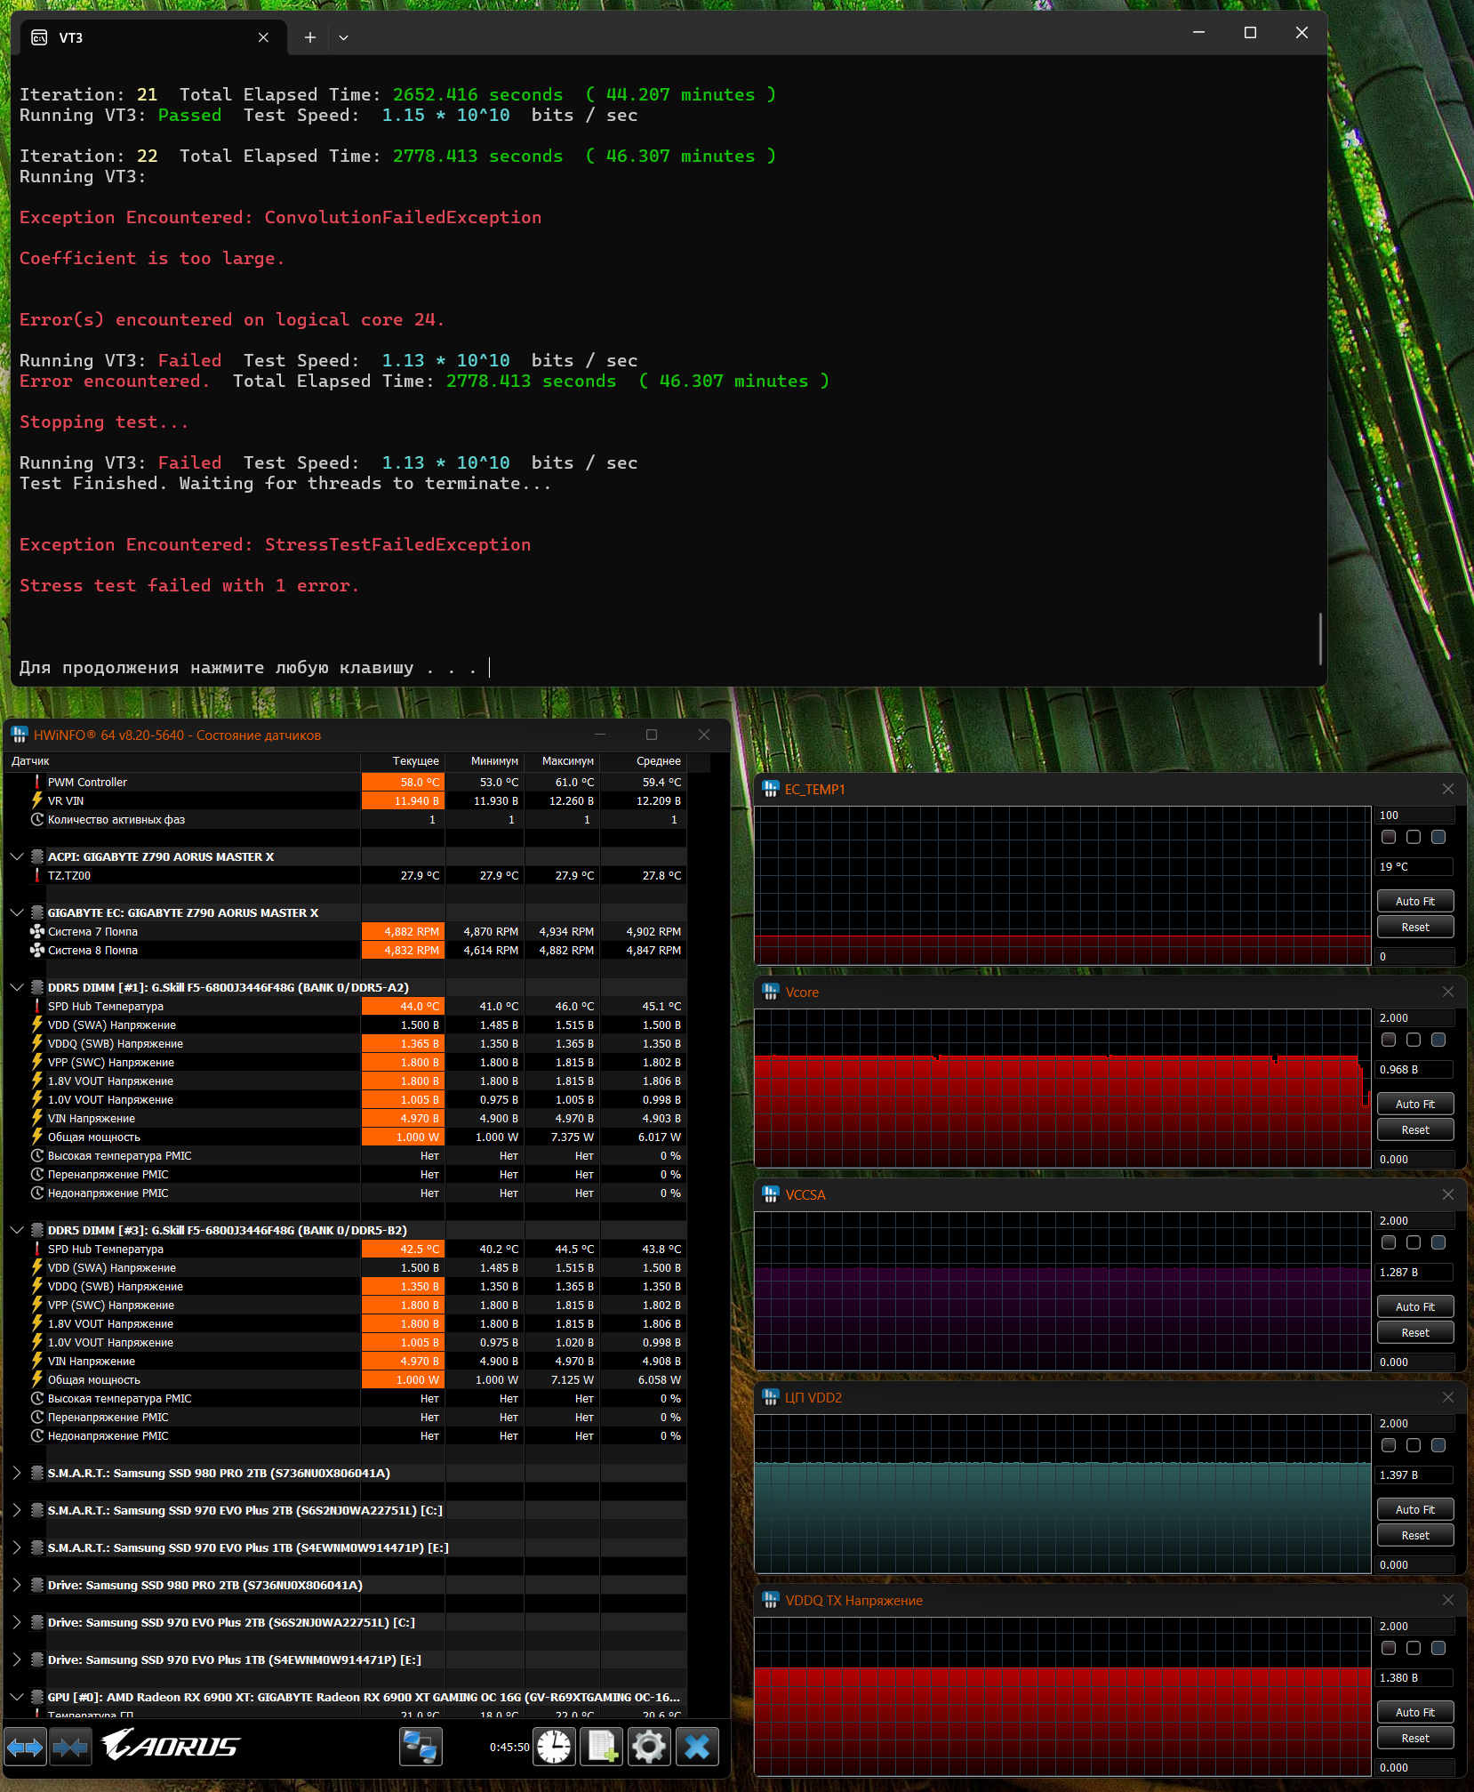Viewport: 1474px width, 1792px height.
Task: Click the blue expand-layout arrows in HWiNFO
Action: (x=25, y=1748)
